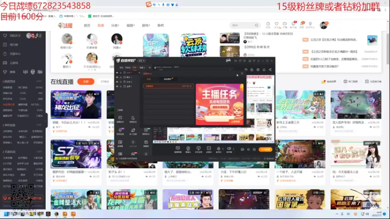Click the screen capture icon in companion toolbar

coord(177,148)
